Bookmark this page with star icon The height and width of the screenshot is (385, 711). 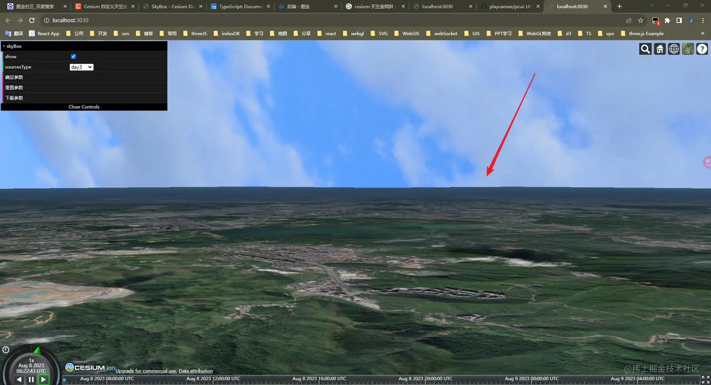click(640, 20)
